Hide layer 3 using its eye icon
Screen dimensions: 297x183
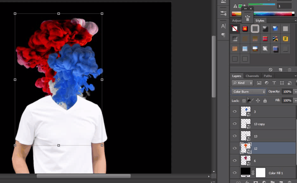tap(235, 111)
